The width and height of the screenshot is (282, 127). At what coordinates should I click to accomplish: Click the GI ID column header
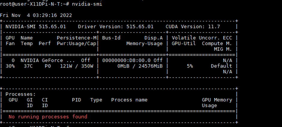[30, 102]
